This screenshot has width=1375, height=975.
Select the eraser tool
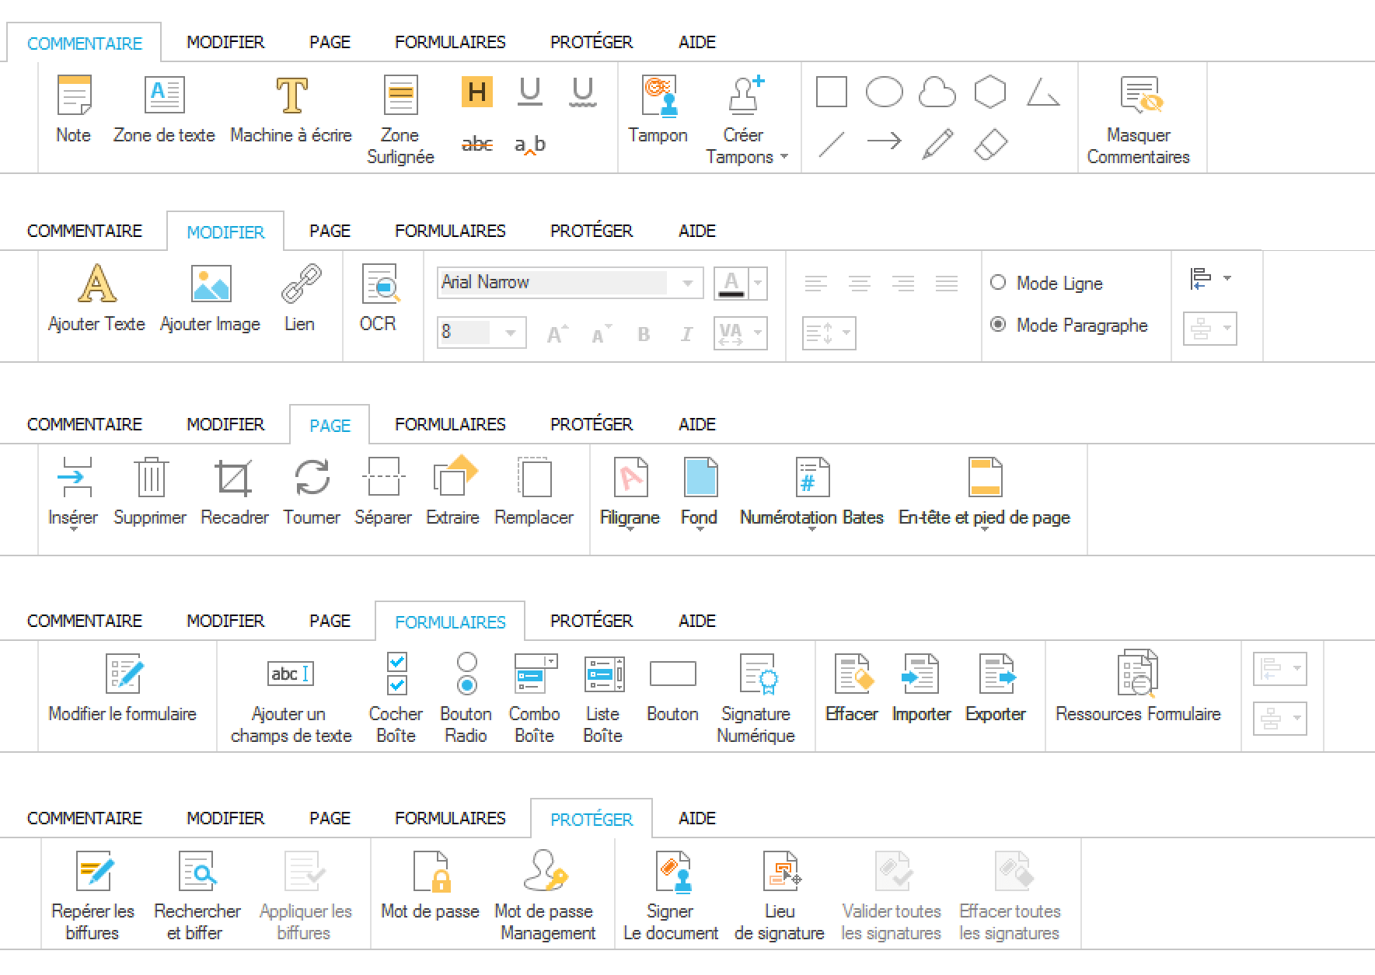(990, 144)
